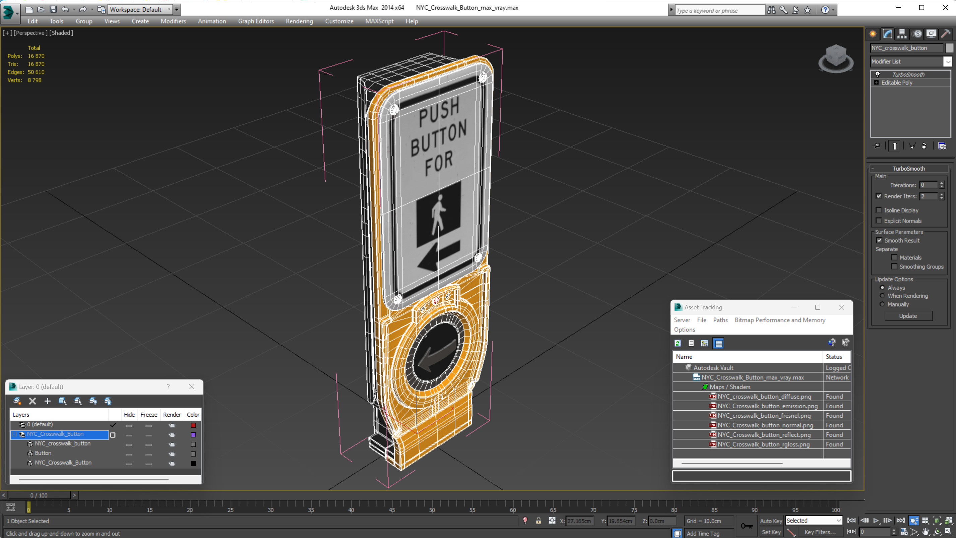Click the Save File icon in toolbar

[53, 9]
